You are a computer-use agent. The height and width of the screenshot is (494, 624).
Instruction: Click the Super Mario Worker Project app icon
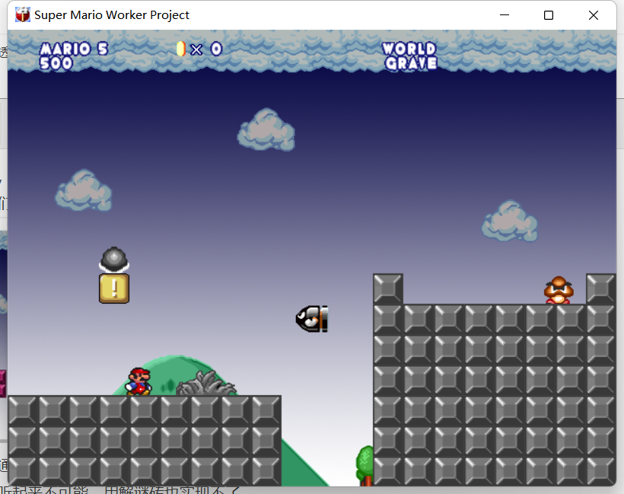tap(23, 14)
